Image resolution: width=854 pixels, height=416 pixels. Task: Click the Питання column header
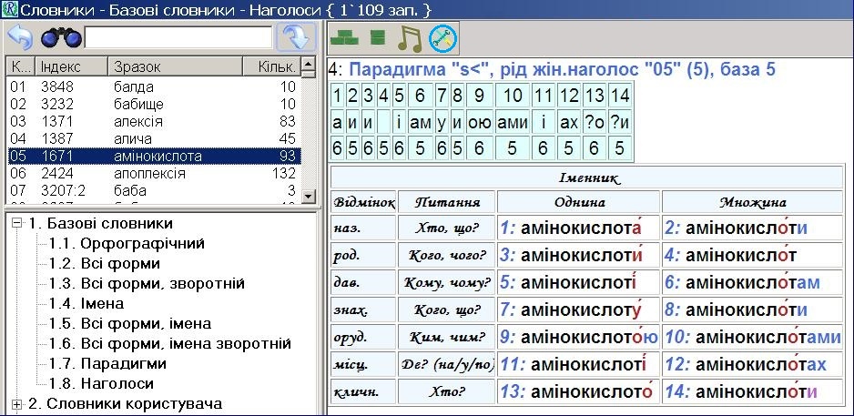447,202
